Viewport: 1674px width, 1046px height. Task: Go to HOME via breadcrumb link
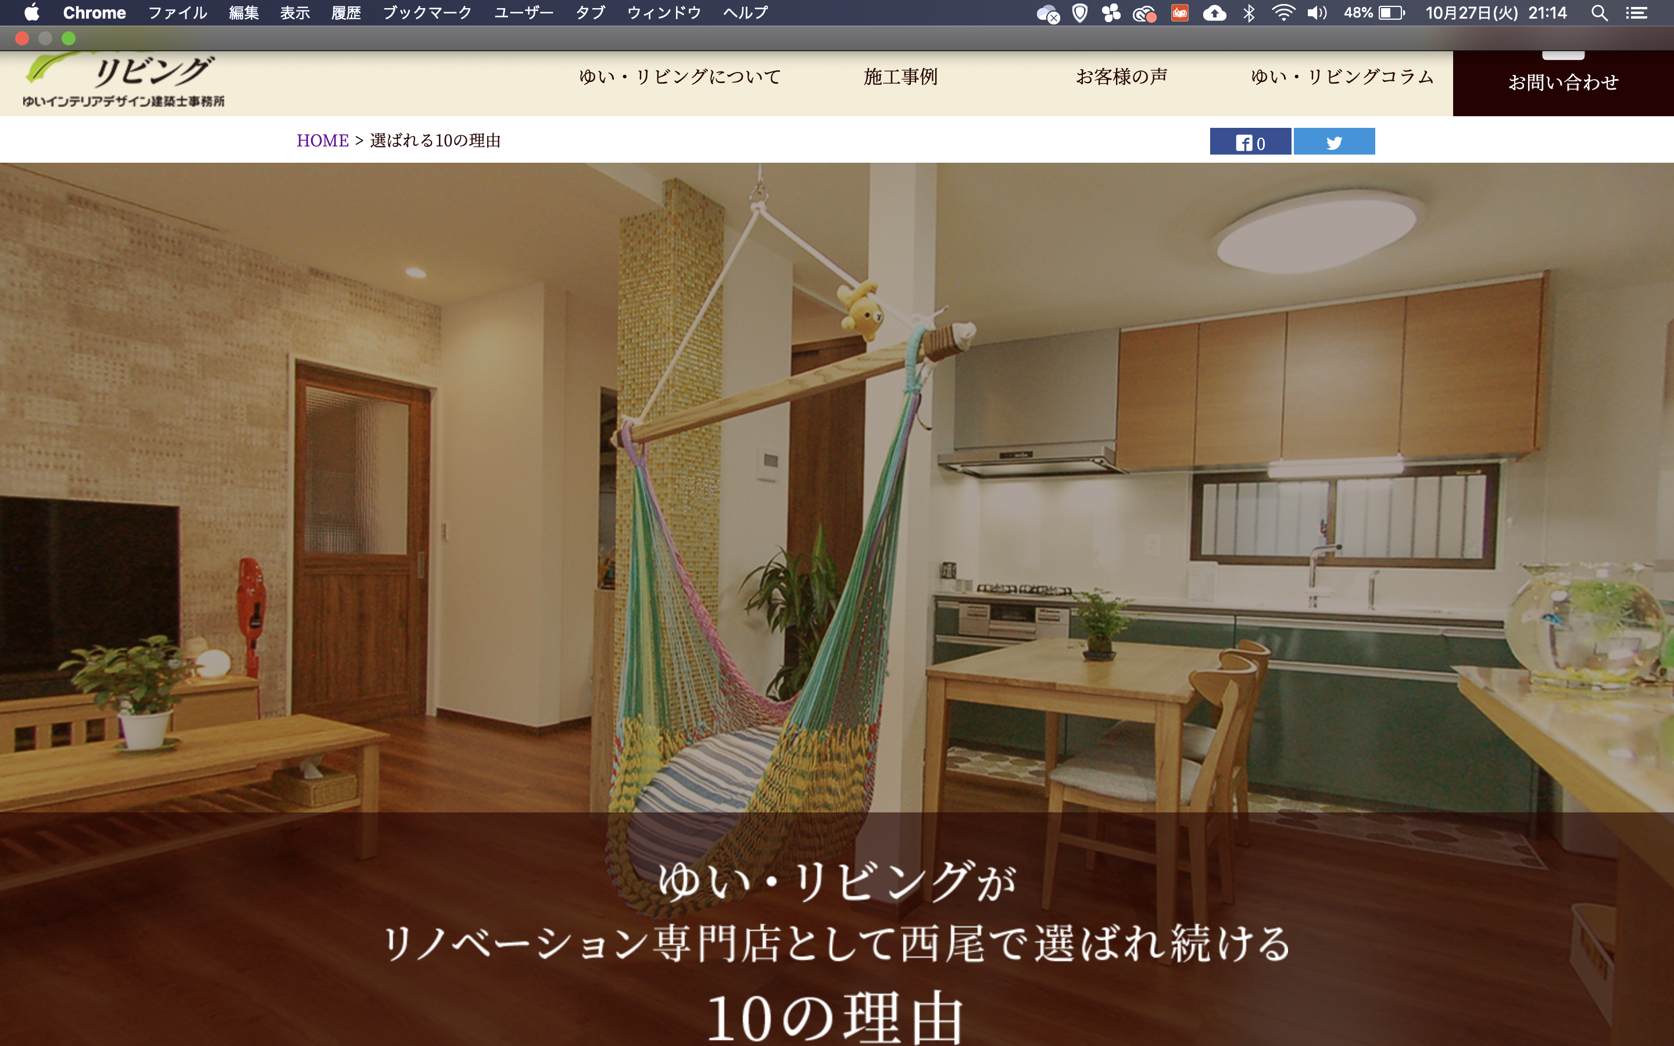(x=323, y=141)
